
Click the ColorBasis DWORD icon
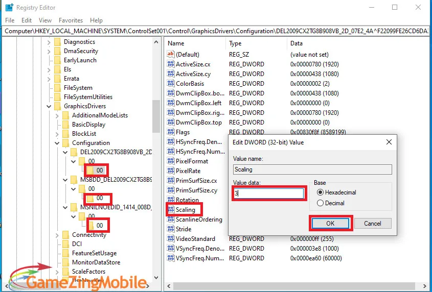(171, 83)
